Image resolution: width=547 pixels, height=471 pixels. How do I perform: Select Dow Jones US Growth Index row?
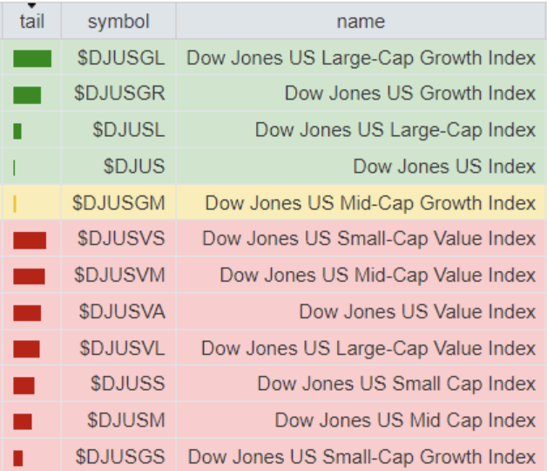[x=409, y=94]
